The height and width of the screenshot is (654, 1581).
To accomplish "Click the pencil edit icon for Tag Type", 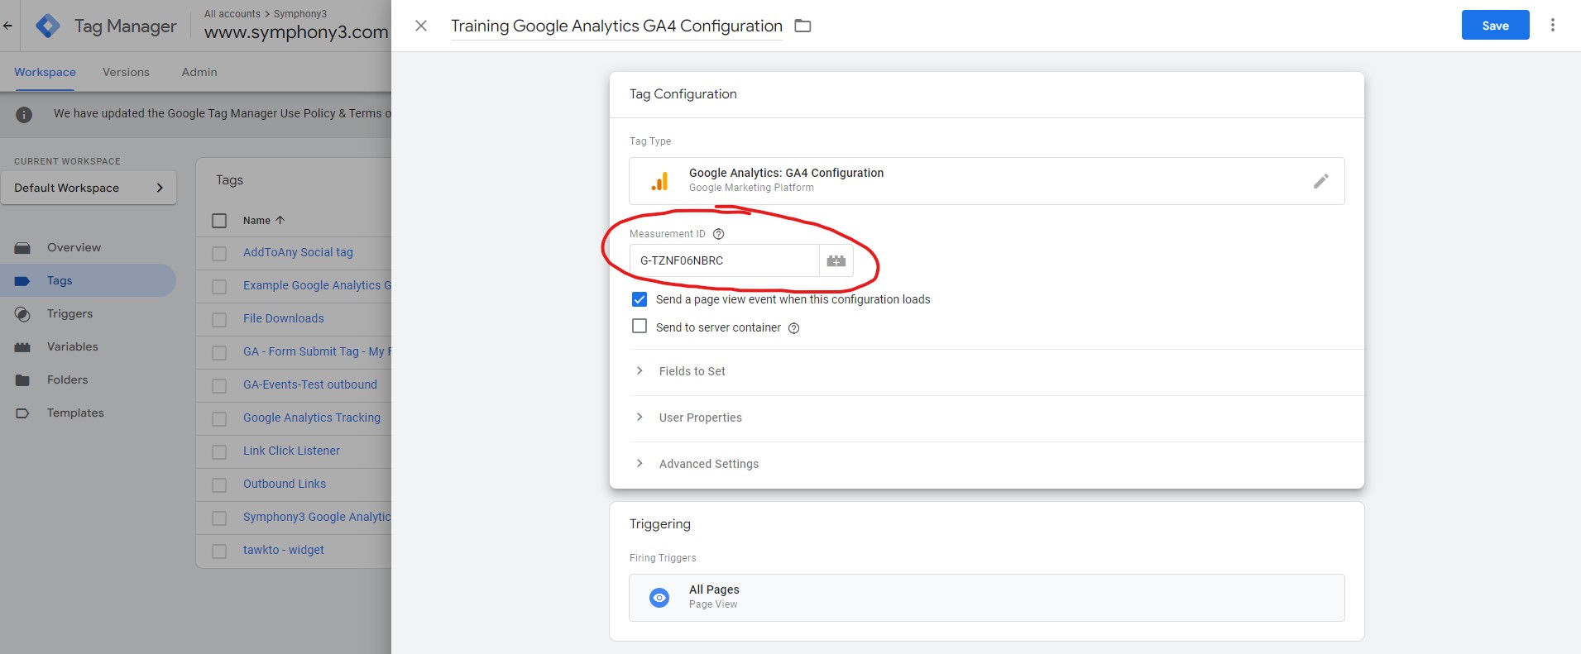I will pyautogui.click(x=1321, y=181).
